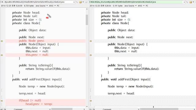Viewport: 196px width, 110px height.
Task: Click 'public Node(Object input) {' in left pane
Action: click(39, 44)
